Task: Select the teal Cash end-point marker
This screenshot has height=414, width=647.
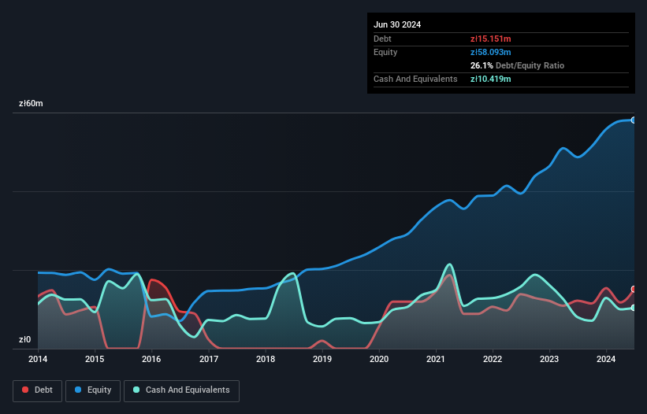Action: click(634, 308)
